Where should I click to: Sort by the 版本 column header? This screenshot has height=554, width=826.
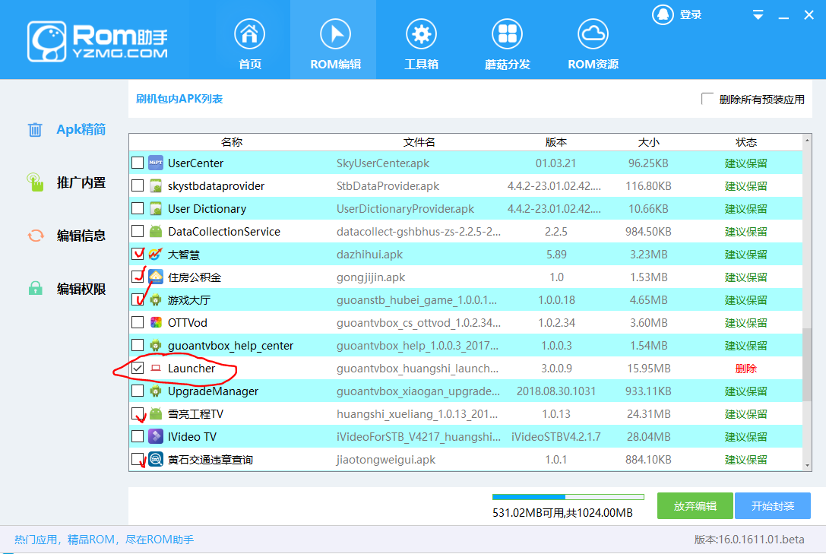(x=555, y=142)
